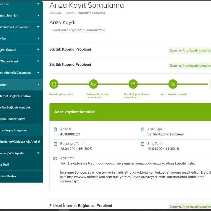211x211 pixels.
Task: Expand the Fiziksel İnternet Bağlantısı Problemi record
Action: pyautogui.click(x=80, y=206)
